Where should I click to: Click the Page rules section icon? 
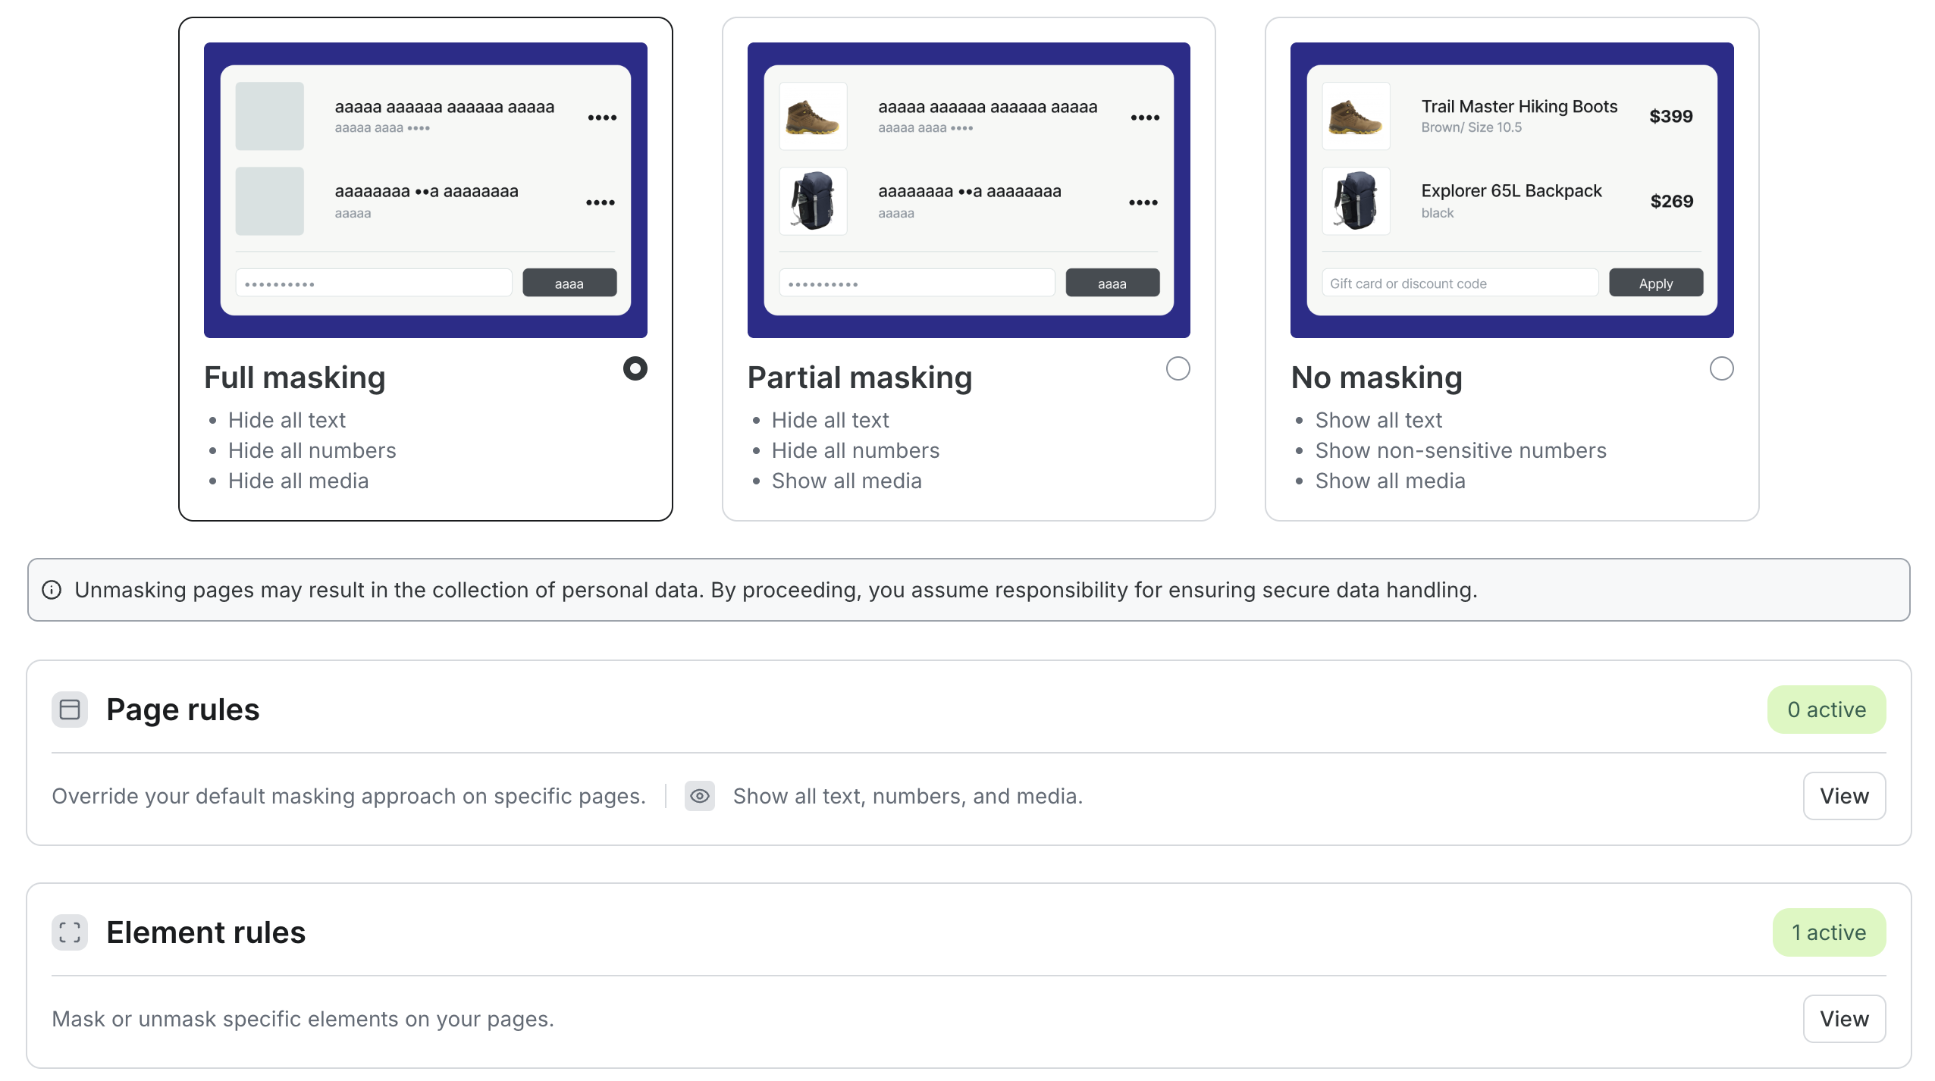[70, 710]
